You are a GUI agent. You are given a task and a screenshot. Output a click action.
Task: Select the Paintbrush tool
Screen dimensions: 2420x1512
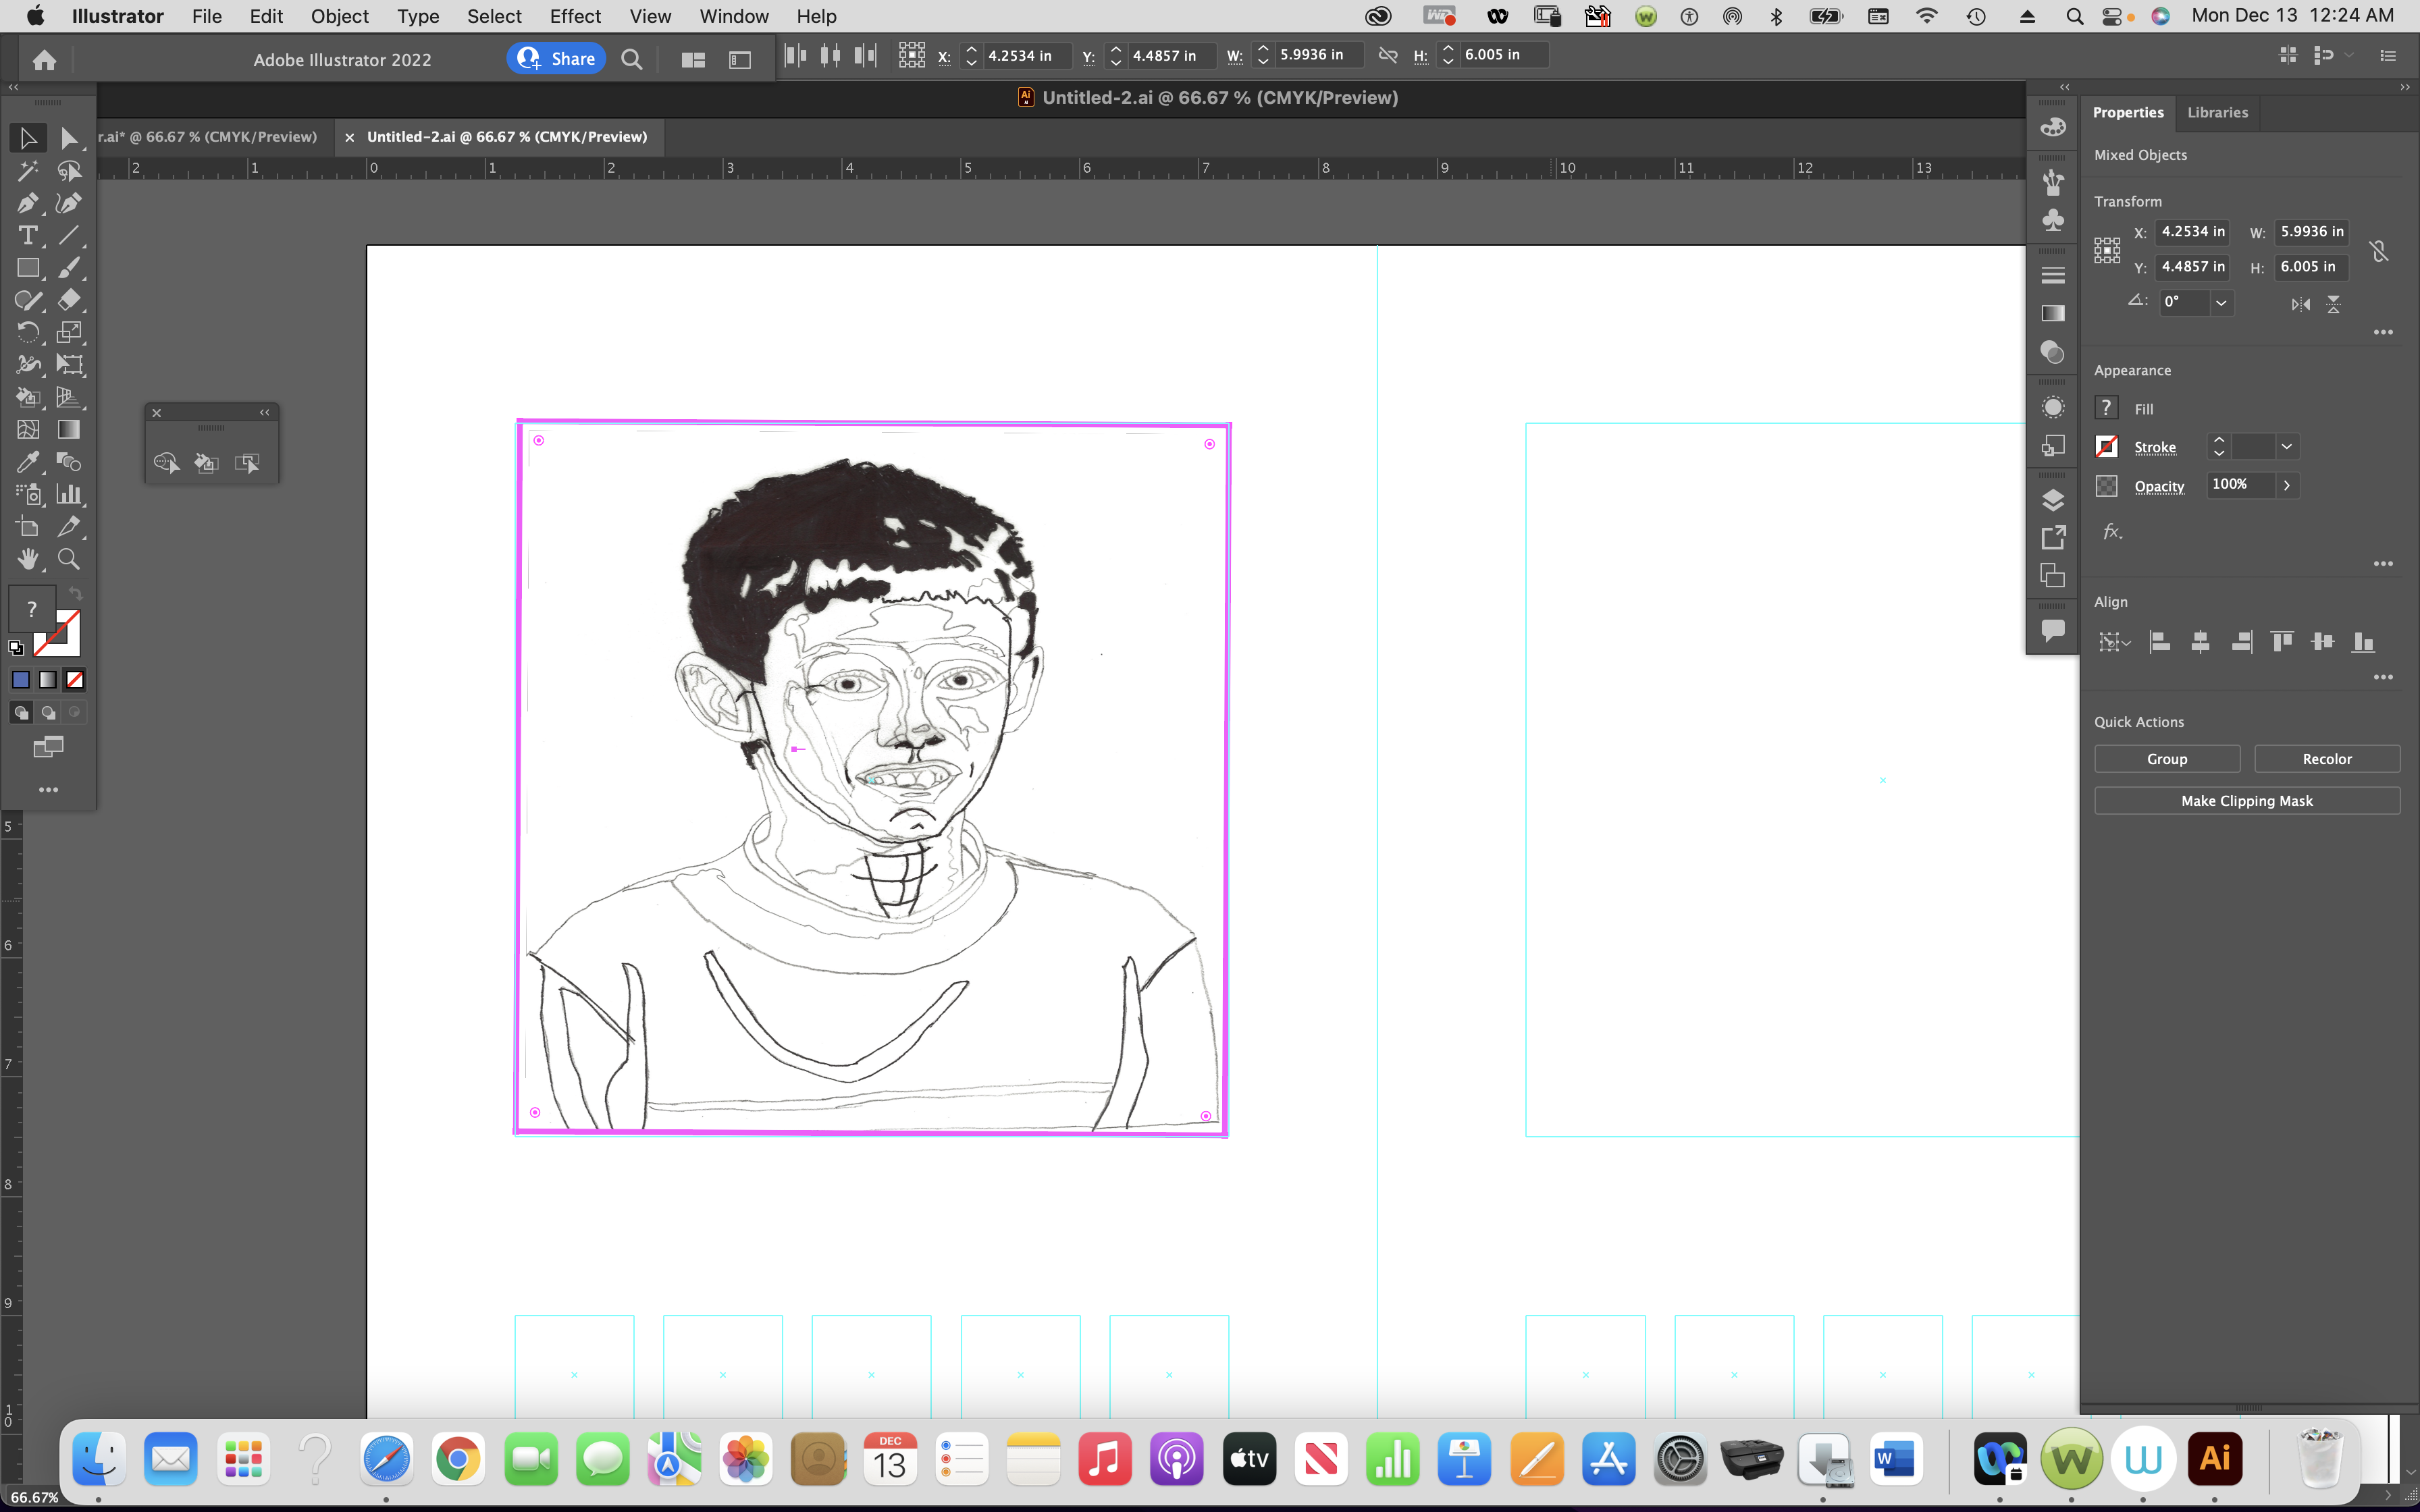tap(69, 267)
